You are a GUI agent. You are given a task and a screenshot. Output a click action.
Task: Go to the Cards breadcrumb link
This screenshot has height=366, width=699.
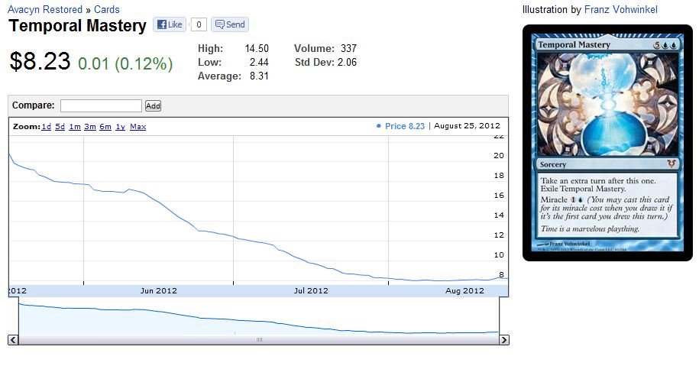pos(107,10)
